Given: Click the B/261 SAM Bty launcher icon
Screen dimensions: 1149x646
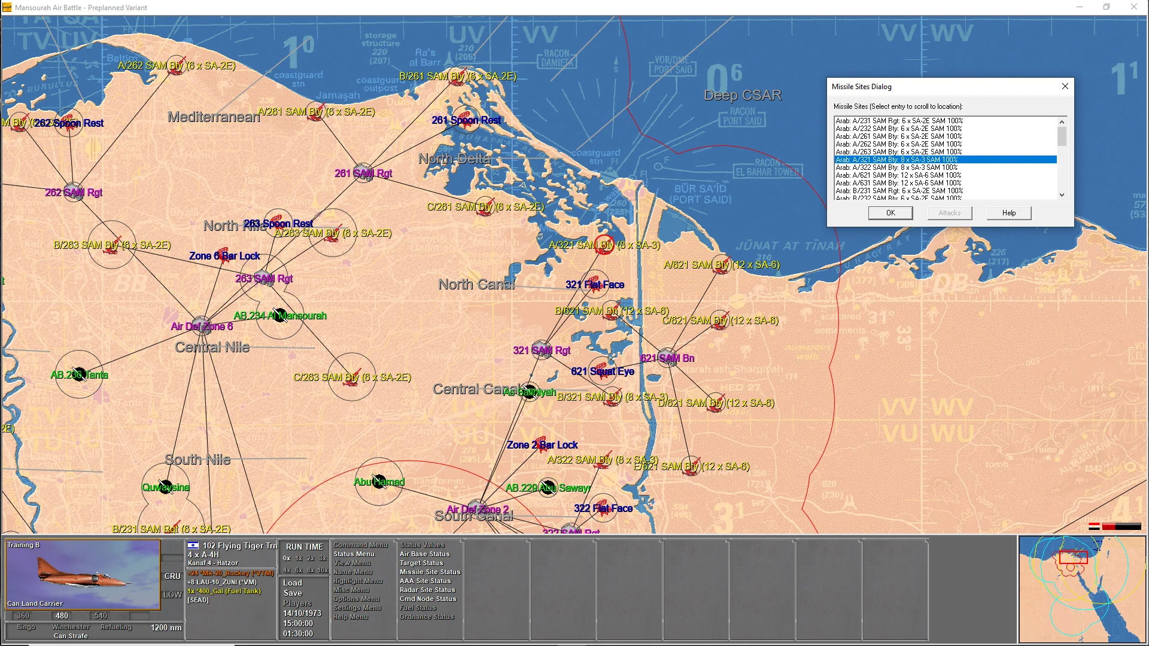Looking at the screenshot, I should click(458, 78).
